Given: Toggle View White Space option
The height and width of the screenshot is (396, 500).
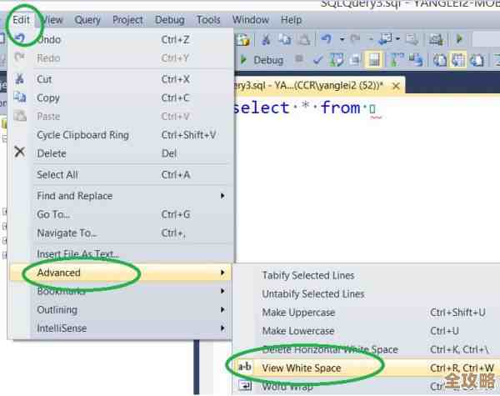Looking at the screenshot, I should (x=367, y=368).
